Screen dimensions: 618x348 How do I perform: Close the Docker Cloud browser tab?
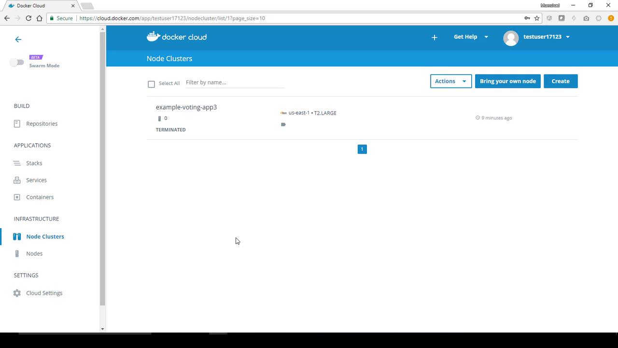73,6
